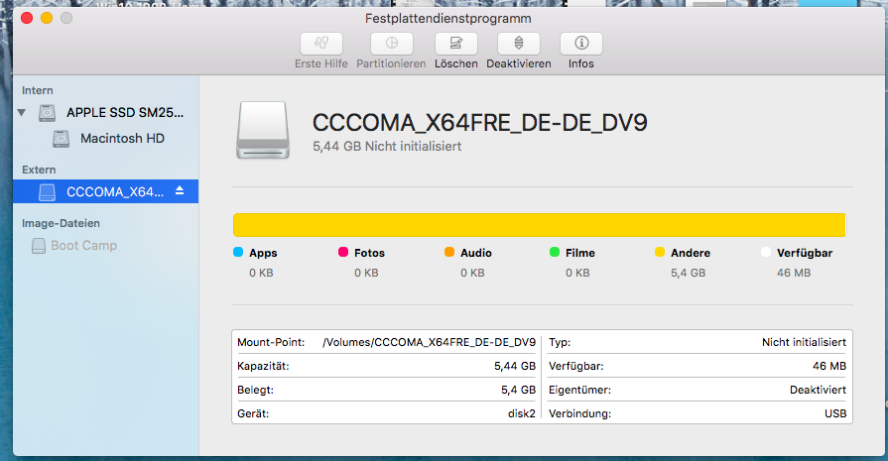Open the Infos toolbar icon

(x=581, y=44)
